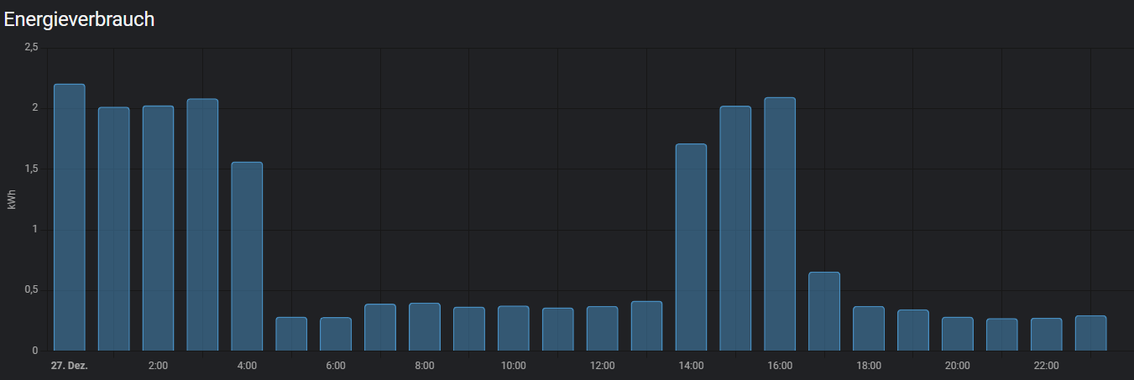The height and width of the screenshot is (380, 1134).
Task: Click the tall bar above the 14:00 label
Action: (x=691, y=247)
